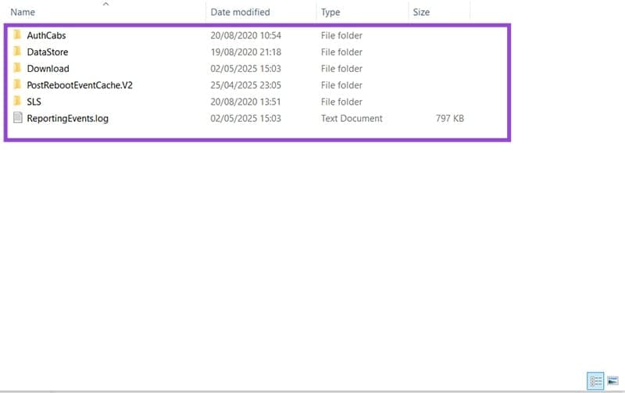The height and width of the screenshot is (393, 625).
Task: Click the Text Document type entry
Action: point(352,119)
